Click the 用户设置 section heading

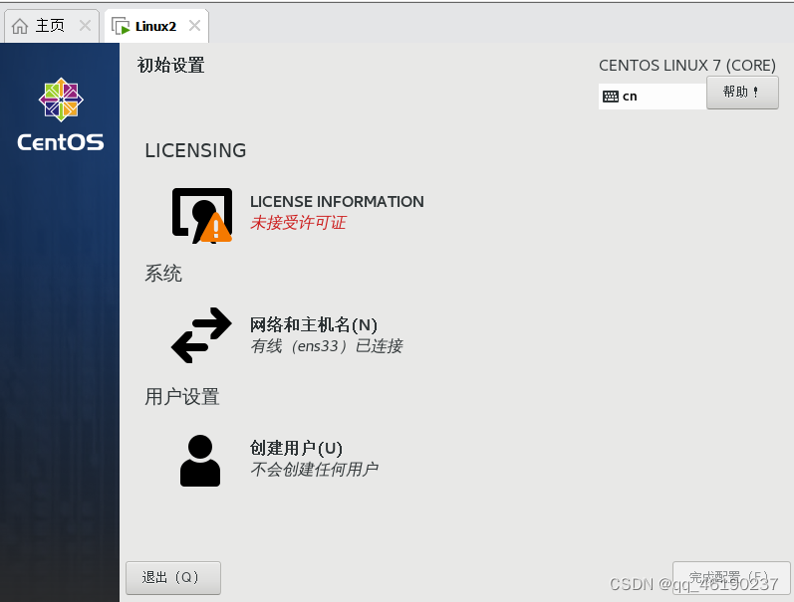pyautogui.click(x=182, y=397)
